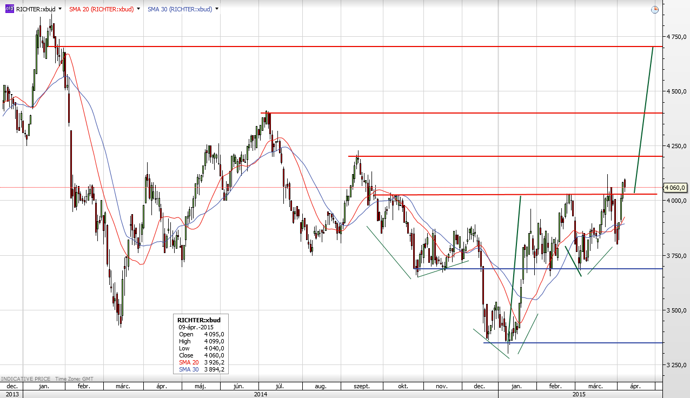Click the Close 4 060,0 row
This screenshot has width=690, height=398.
(x=201, y=355)
